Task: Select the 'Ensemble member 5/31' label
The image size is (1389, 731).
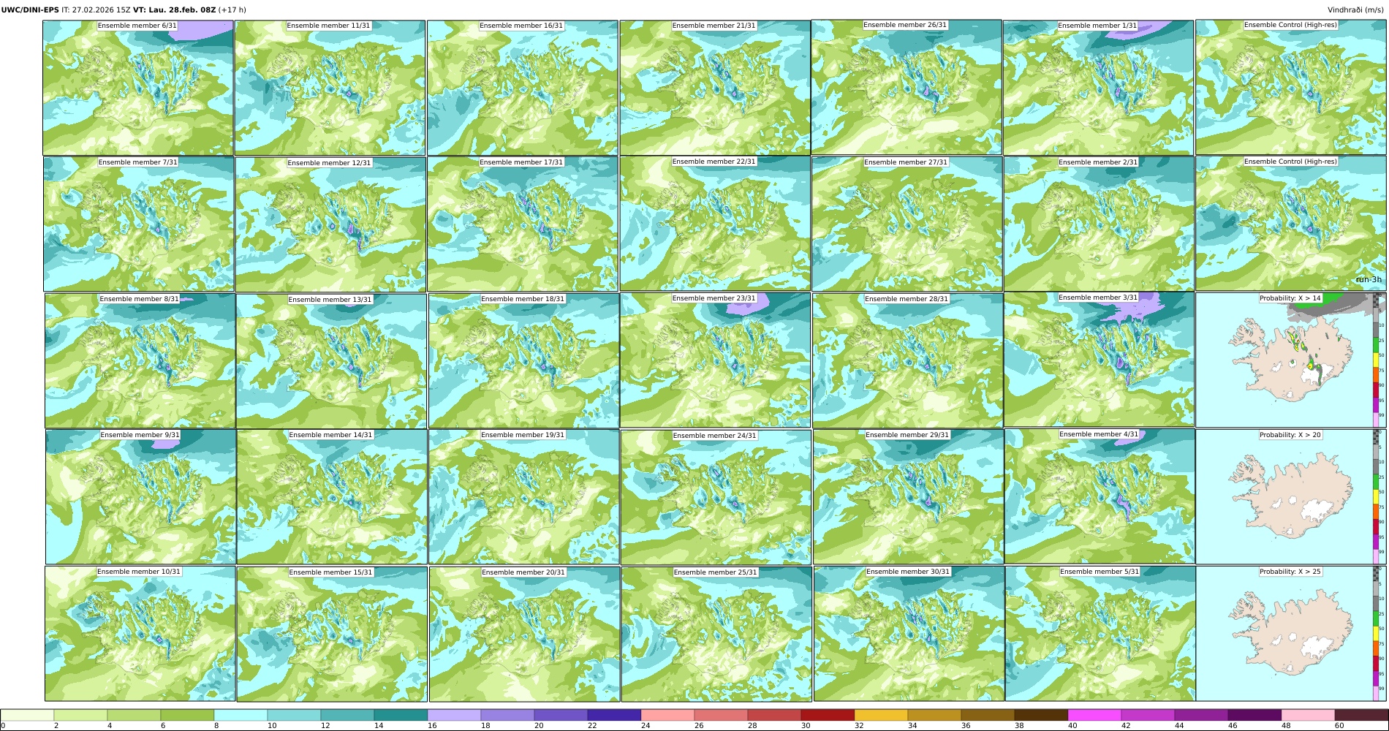Action: coord(1100,572)
